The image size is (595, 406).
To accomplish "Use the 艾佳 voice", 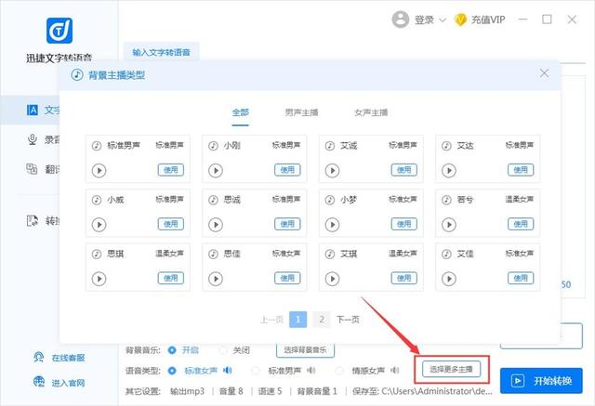I will 521,278.
